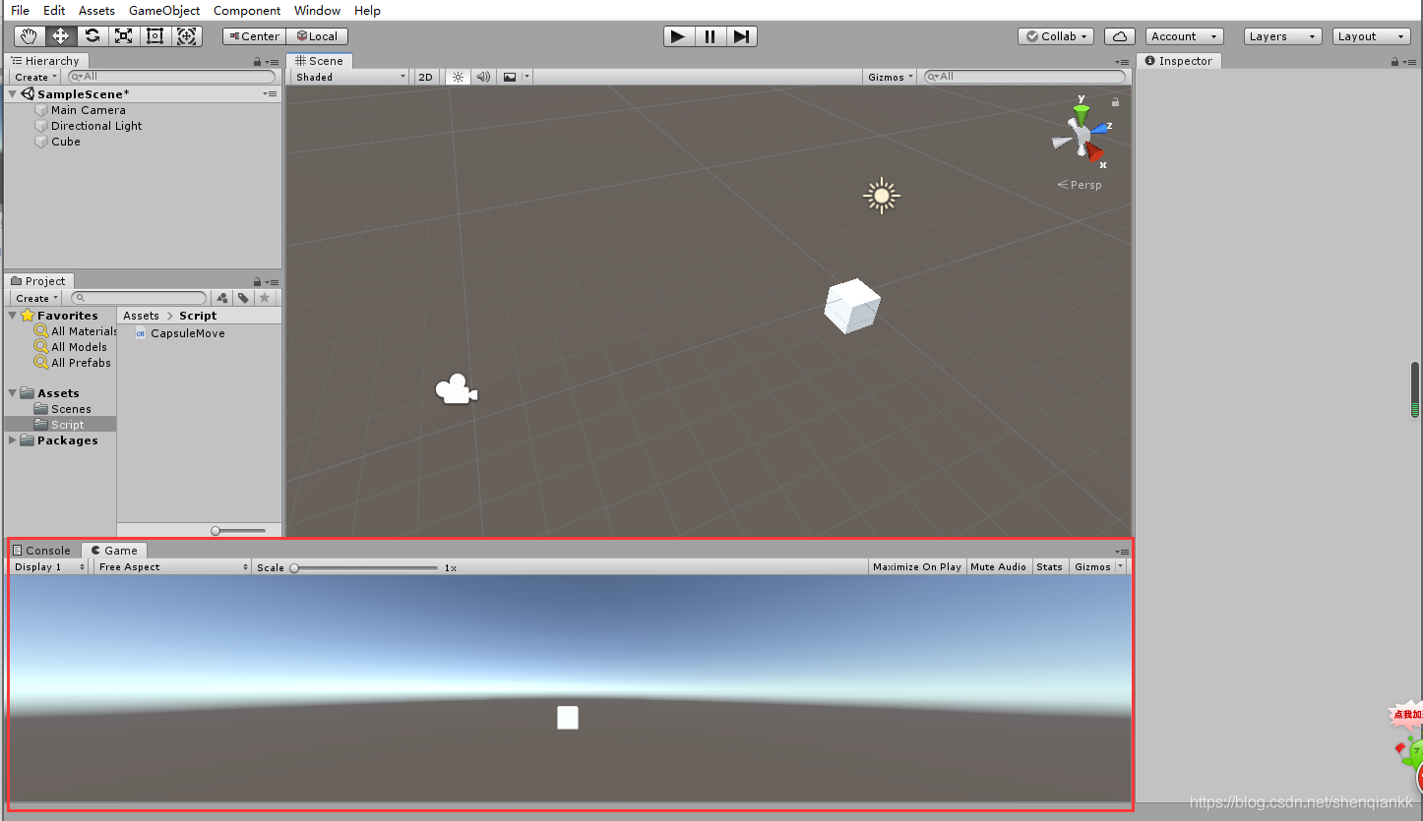Toggle scene lighting sun icon

click(458, 77)
